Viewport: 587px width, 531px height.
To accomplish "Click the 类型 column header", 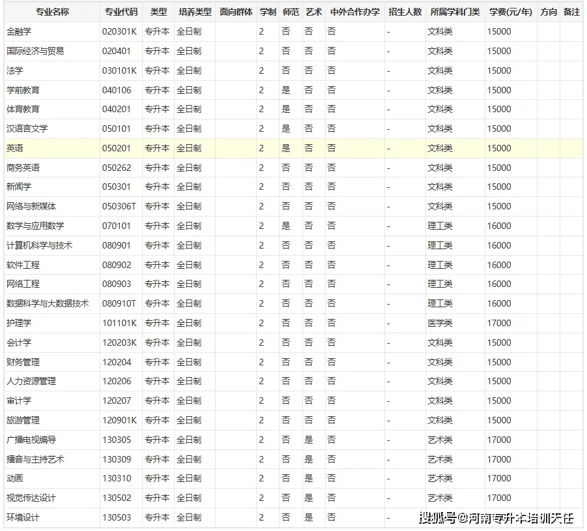I will [x=158, y=12].
